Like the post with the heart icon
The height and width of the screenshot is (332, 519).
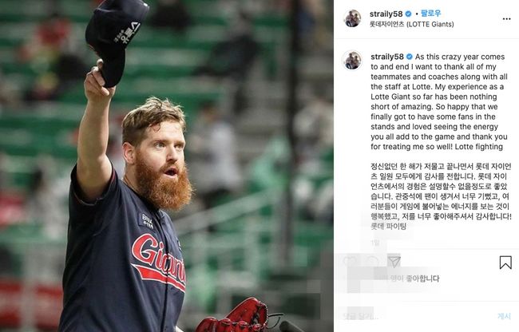coord(349,261)
